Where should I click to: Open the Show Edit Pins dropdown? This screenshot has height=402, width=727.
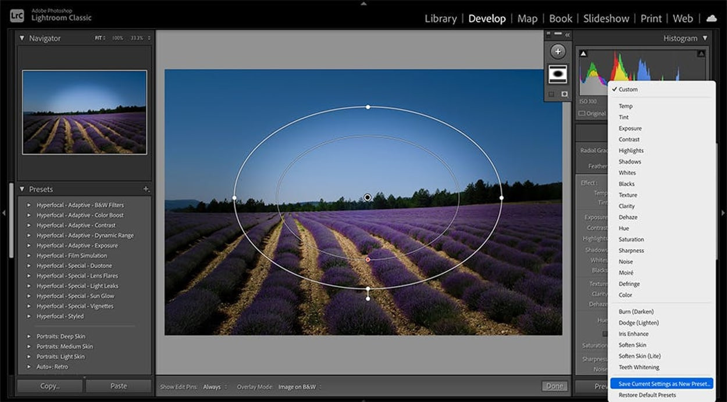coord(215,387)
